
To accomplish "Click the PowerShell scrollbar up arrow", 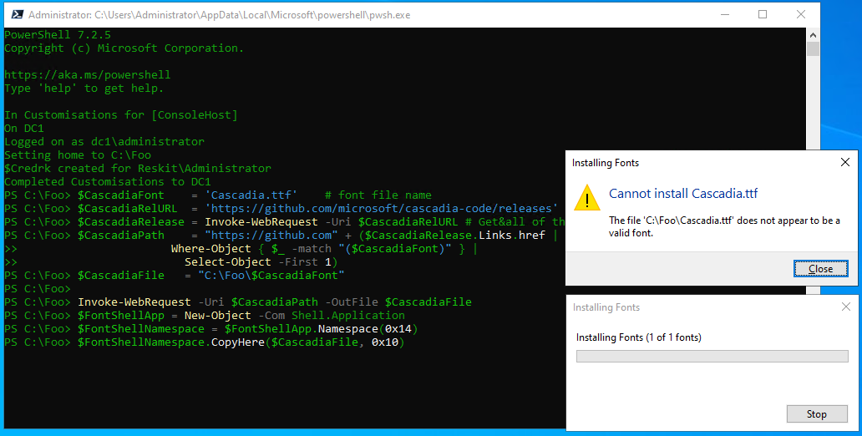I will pos(813,35).
